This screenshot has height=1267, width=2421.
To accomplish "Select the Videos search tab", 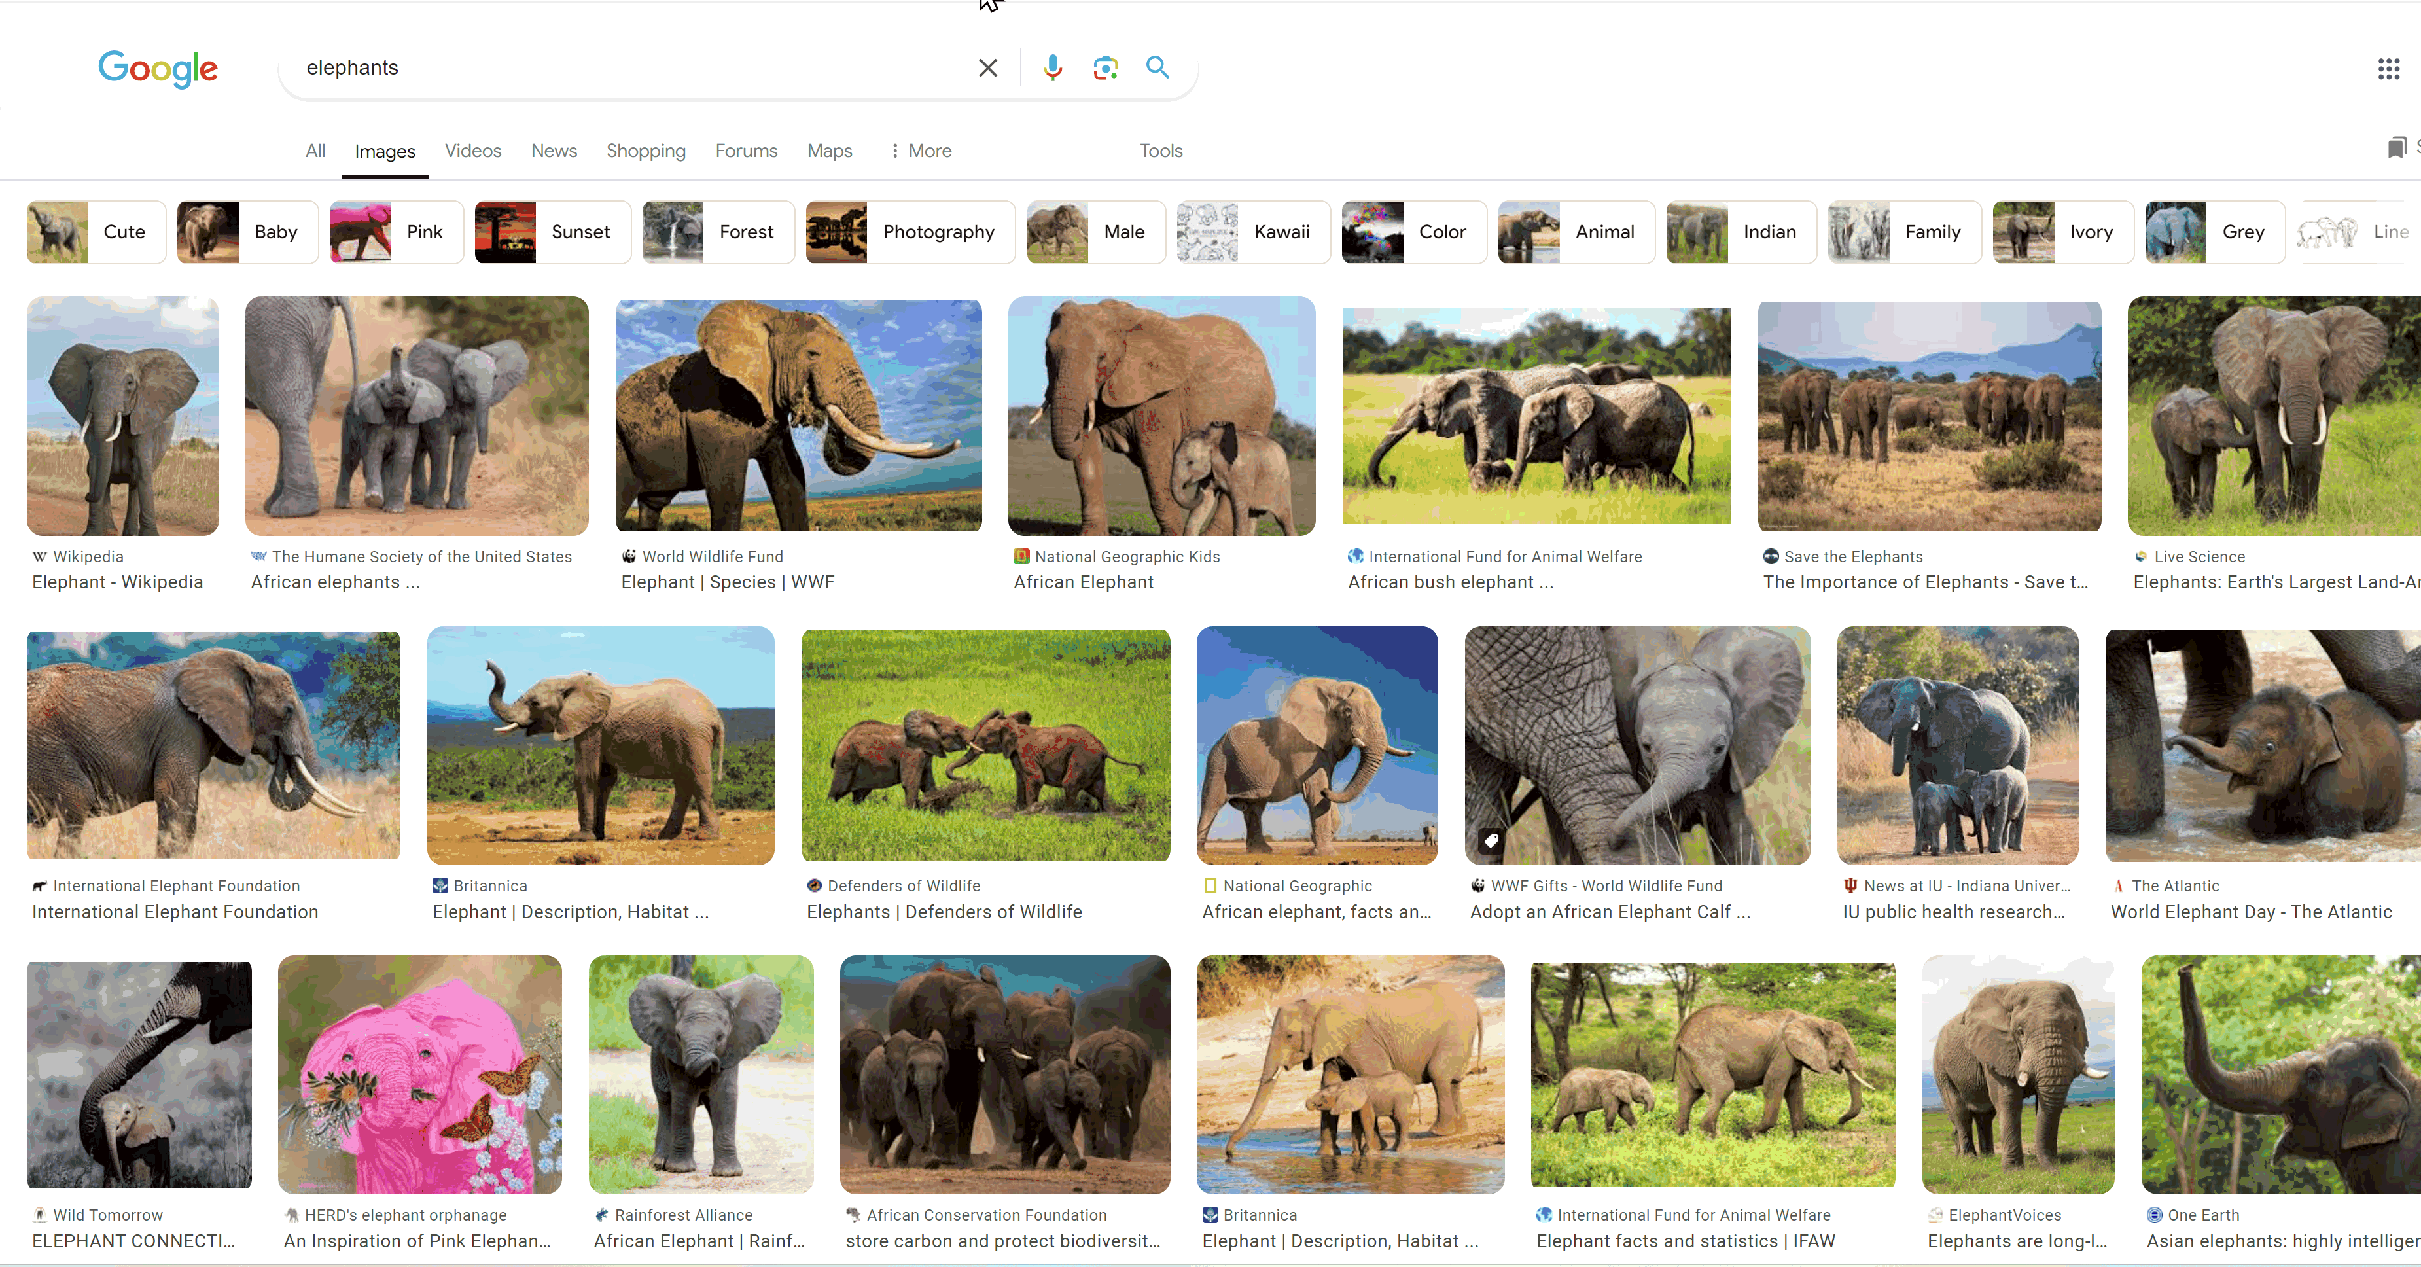I will point(472,149).
